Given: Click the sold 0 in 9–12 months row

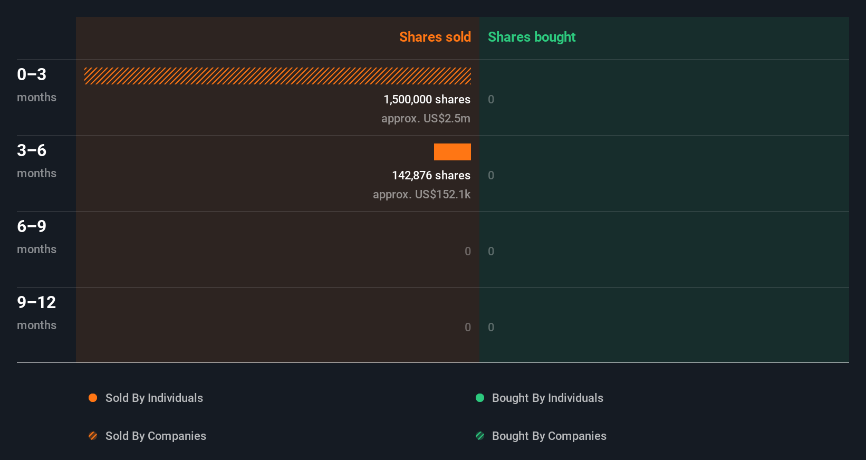Looking at the screenshot, I should [x=468, y=327].
